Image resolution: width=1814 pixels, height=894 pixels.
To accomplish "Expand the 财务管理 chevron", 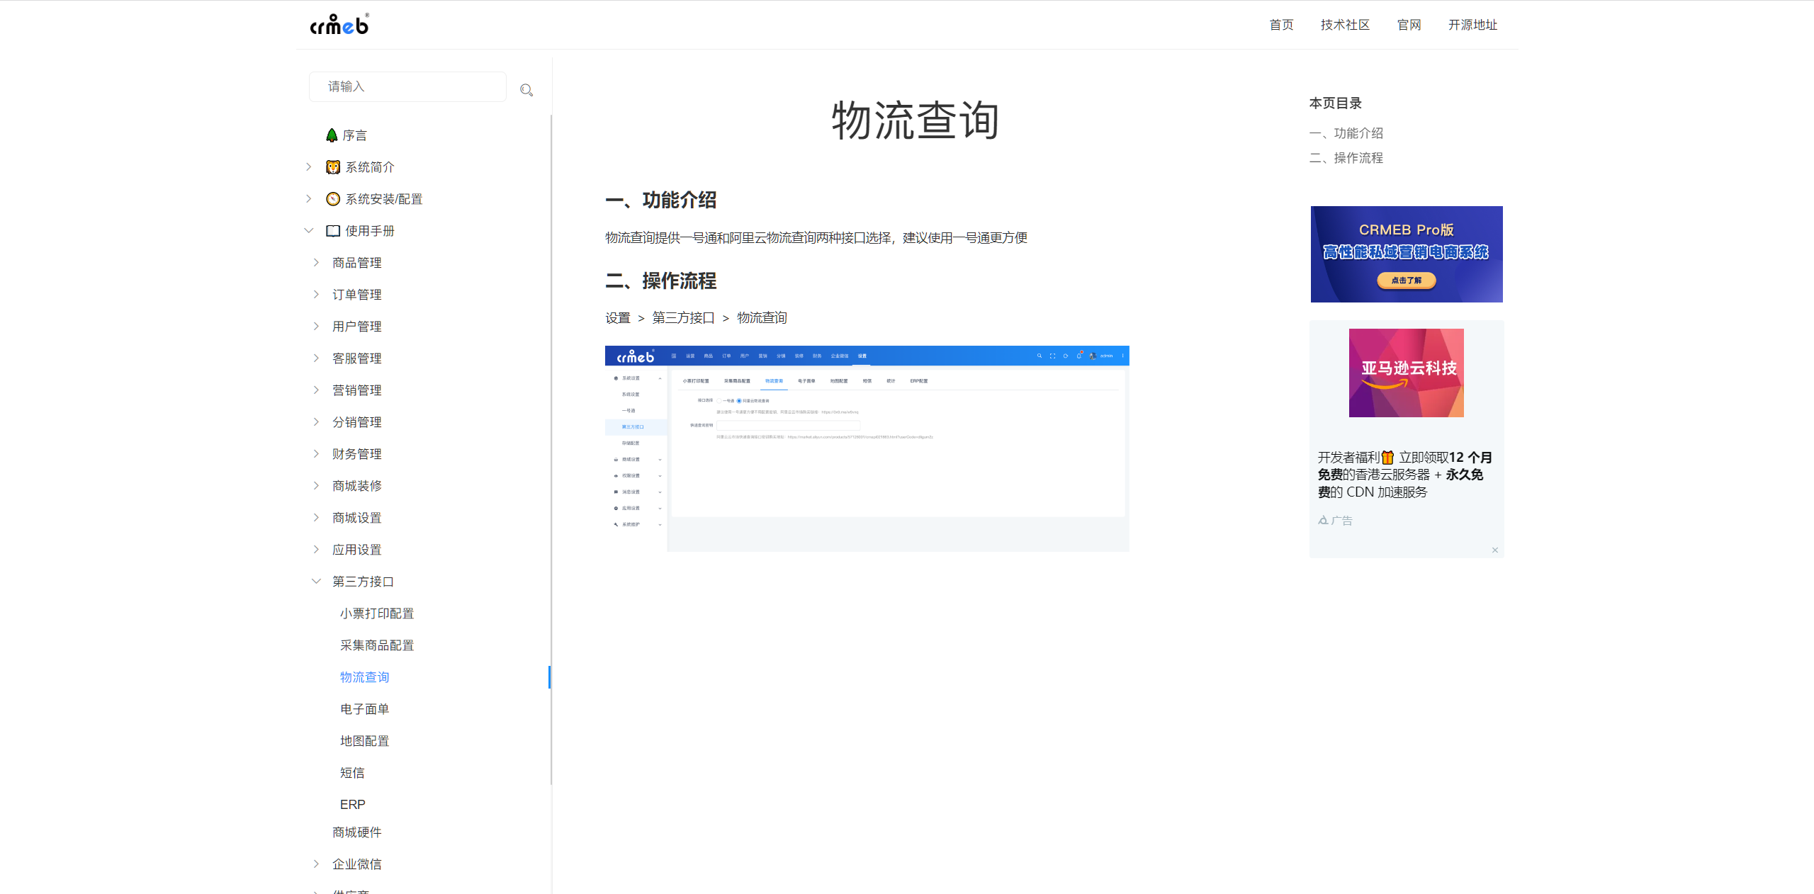I will (x=317, y=454).
